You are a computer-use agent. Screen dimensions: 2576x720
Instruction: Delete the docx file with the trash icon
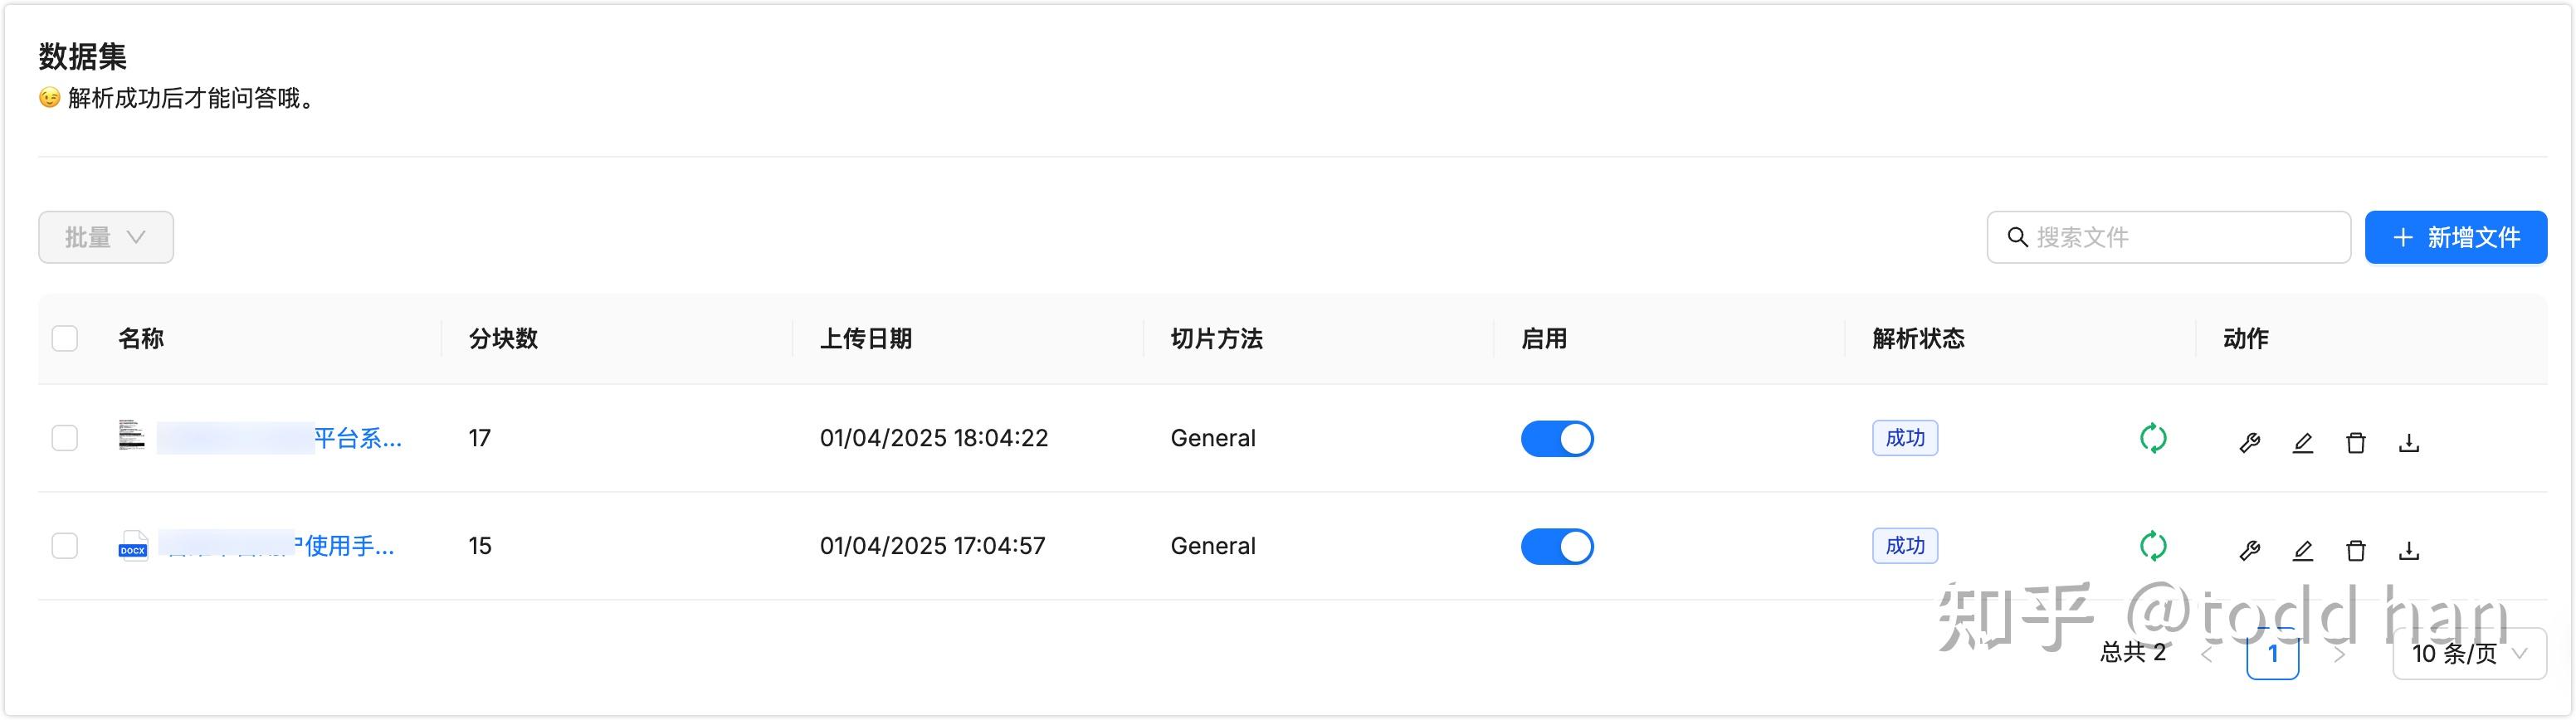point(2355,550)
